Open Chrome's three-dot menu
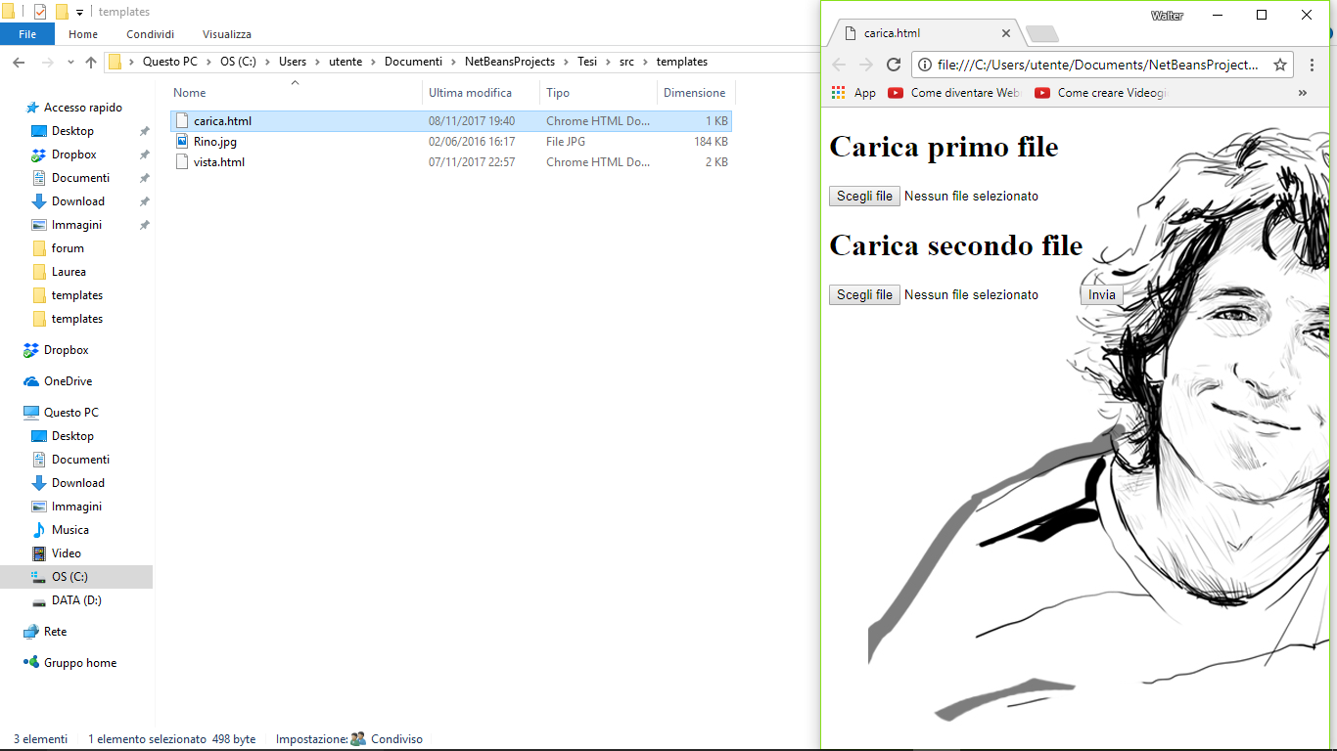This screenshot has width=1337, height=751. (1312, 65)
